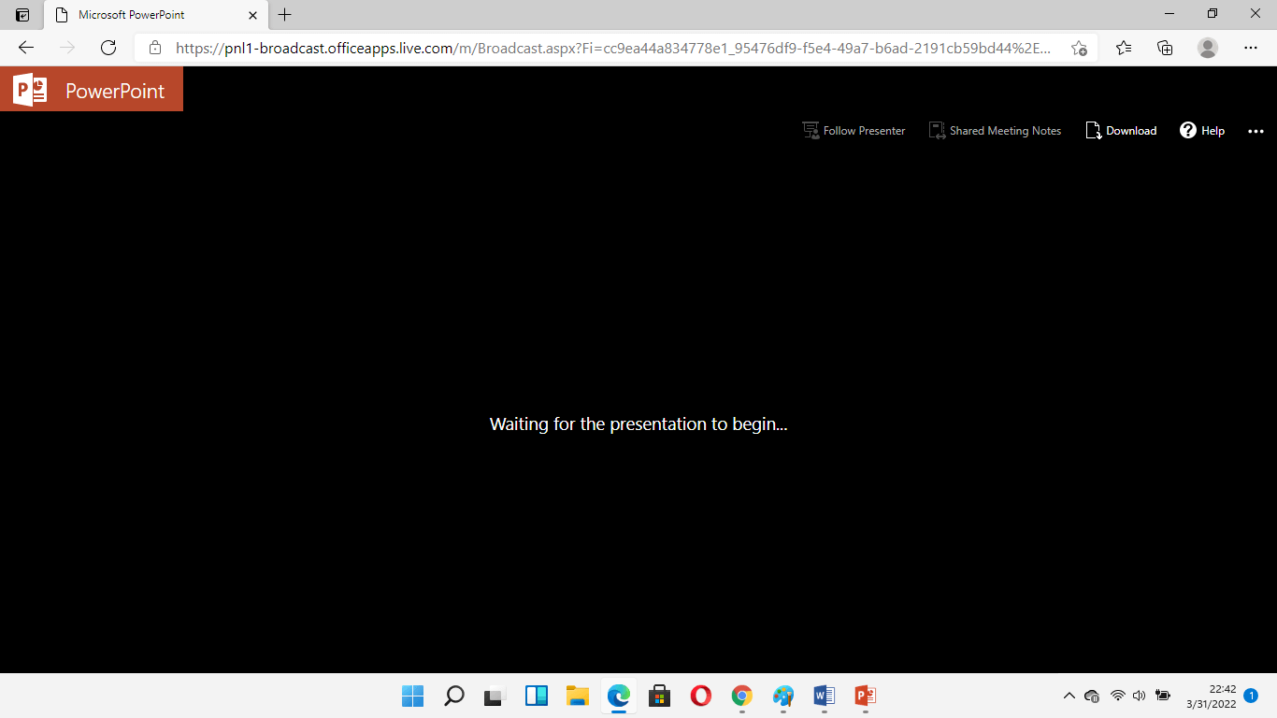Viewport: 1277px width, 718px height.
Task: Open the Windows Start menu
Action: tap(412, 696)
